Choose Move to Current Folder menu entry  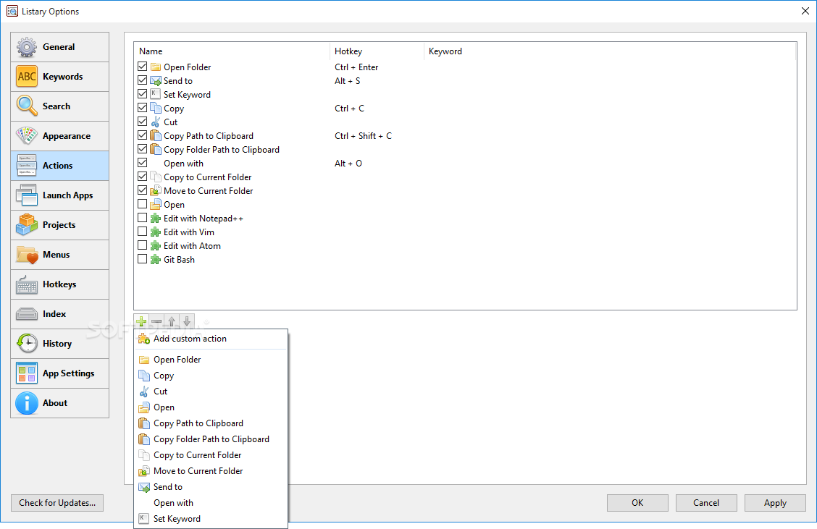(211, 471)
